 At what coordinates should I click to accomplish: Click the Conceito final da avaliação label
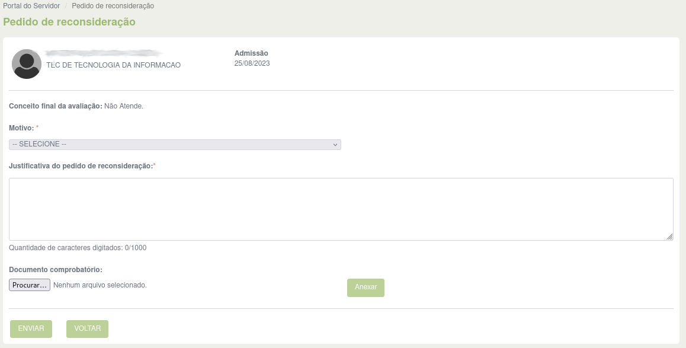[56, 106]
